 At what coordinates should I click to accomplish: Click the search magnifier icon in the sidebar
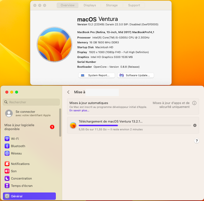pos(6,102)
